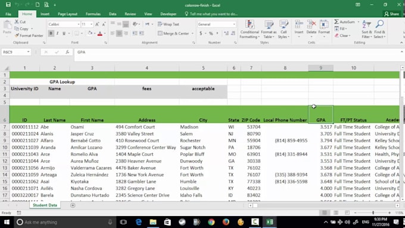Increase font size with larger A
405x228 pixels.
(97, 24)
